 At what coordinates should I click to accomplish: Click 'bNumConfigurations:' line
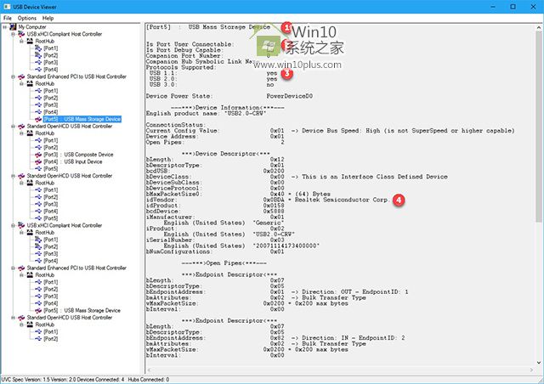point(215,251)
